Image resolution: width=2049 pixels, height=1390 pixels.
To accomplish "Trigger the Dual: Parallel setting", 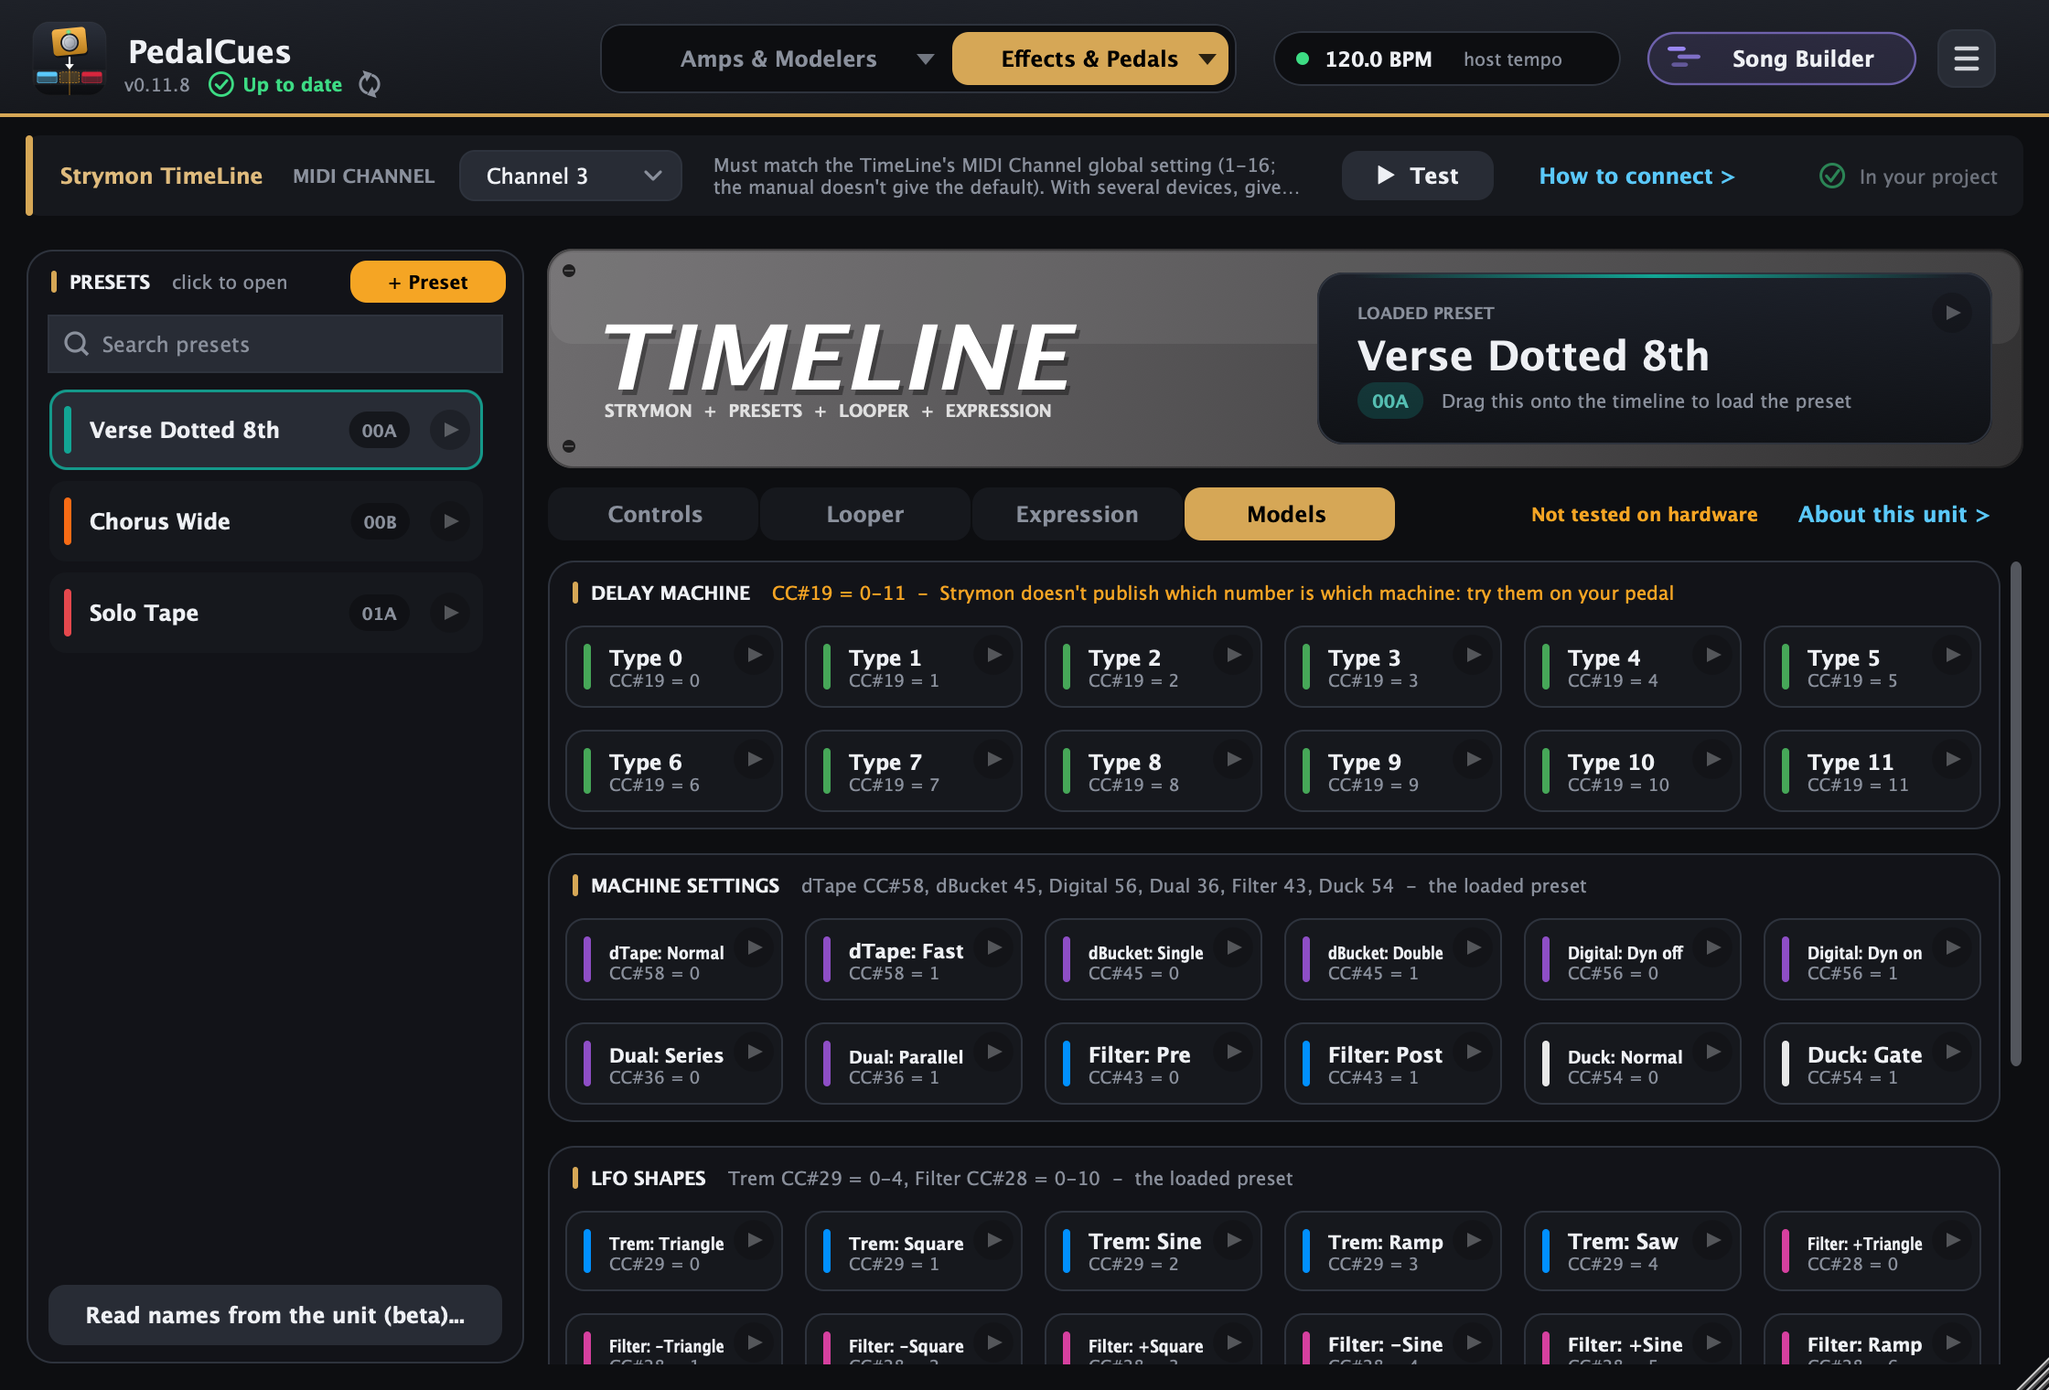I will tap(914, 1064).
